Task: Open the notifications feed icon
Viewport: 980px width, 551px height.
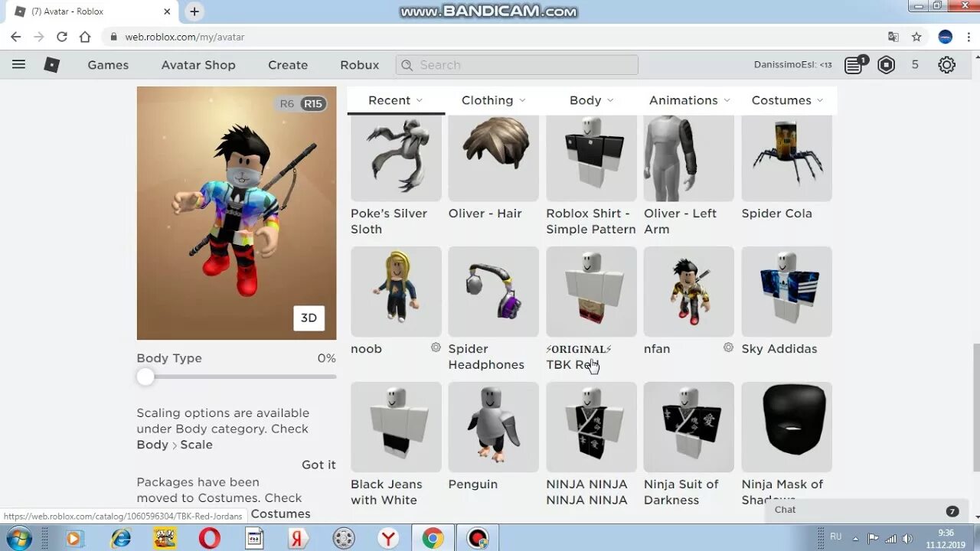Action: click(x=854, y=65)
